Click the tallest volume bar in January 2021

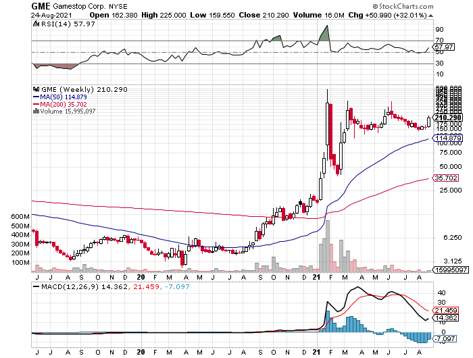click(x=328, y=246)
